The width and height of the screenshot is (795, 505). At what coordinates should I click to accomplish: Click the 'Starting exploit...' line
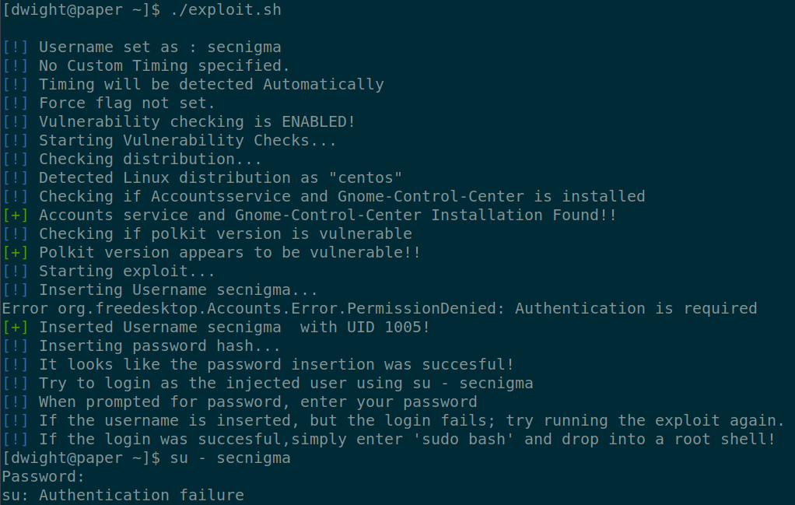[x=127, y=272]
